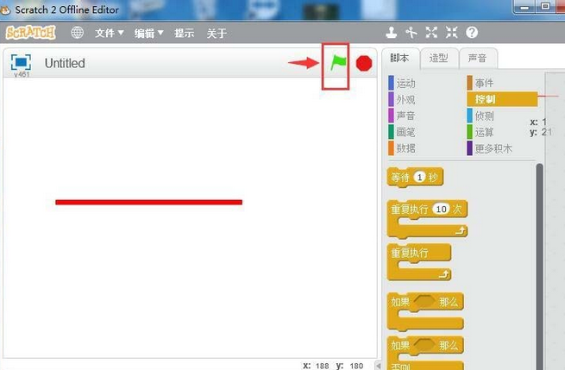The image size is (565, 370).
Task: Select the scissors delete tool
Action: click(x=411, y=33)
